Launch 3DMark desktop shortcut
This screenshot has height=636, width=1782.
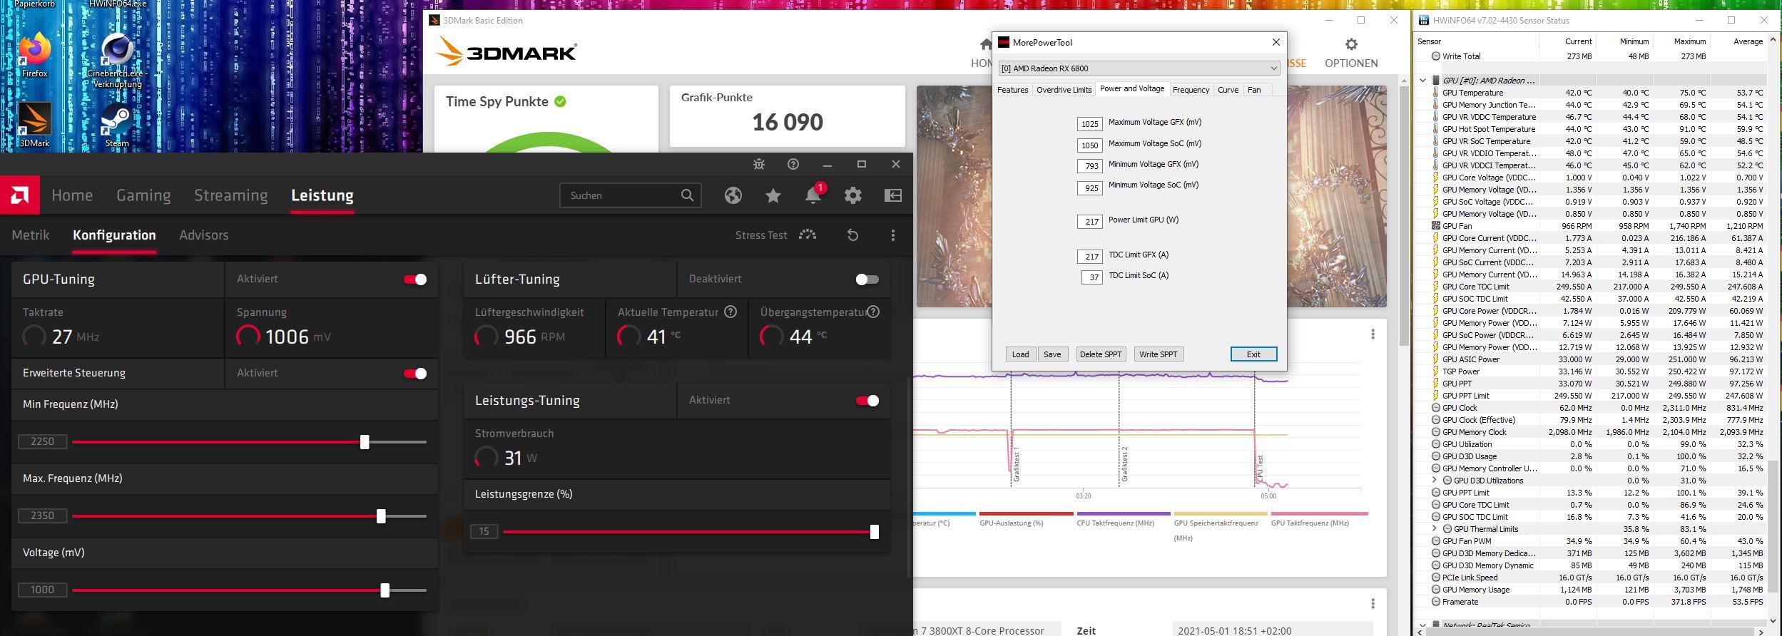pos(34,124)
